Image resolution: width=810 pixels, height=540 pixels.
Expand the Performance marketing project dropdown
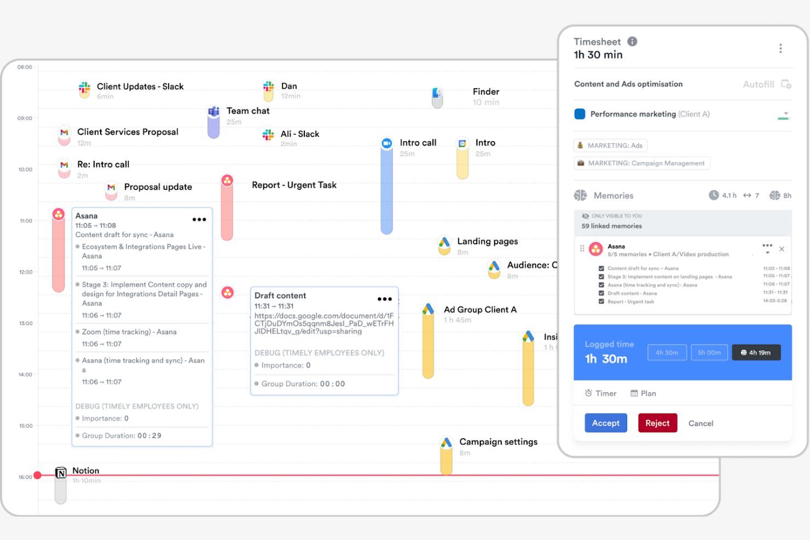tap(785, 114)
